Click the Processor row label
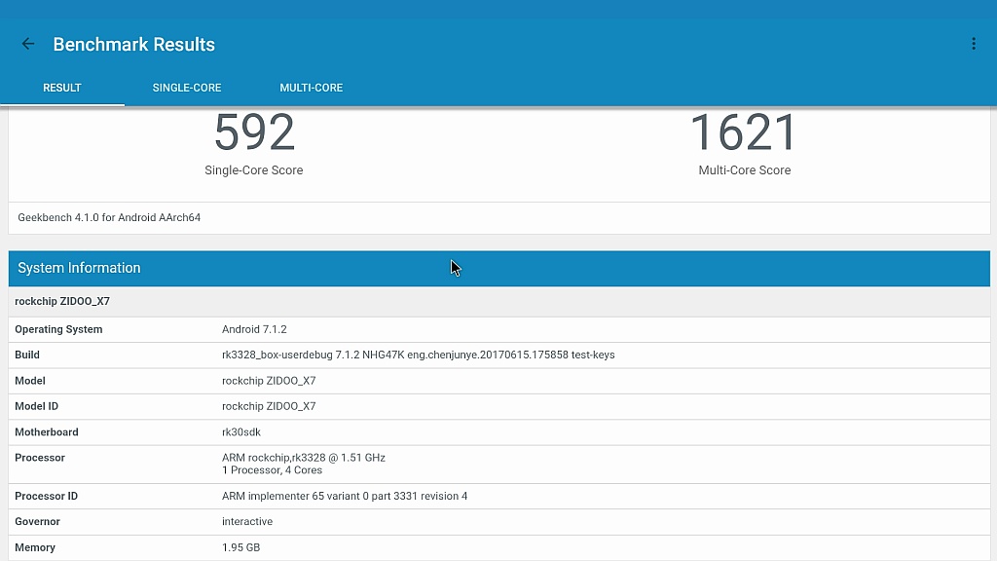 click(40, 458)
